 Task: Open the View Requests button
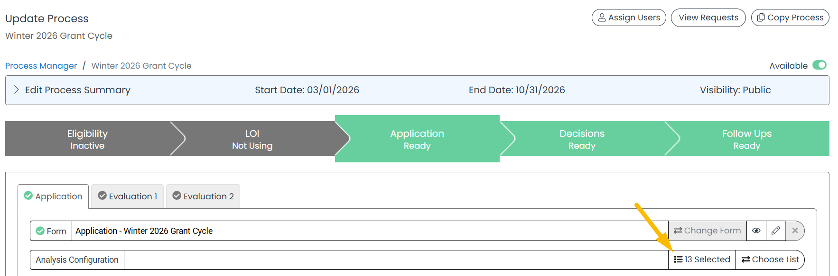(x=708, y=18)
